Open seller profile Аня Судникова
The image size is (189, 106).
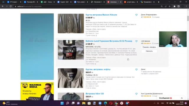pos(152,94)
